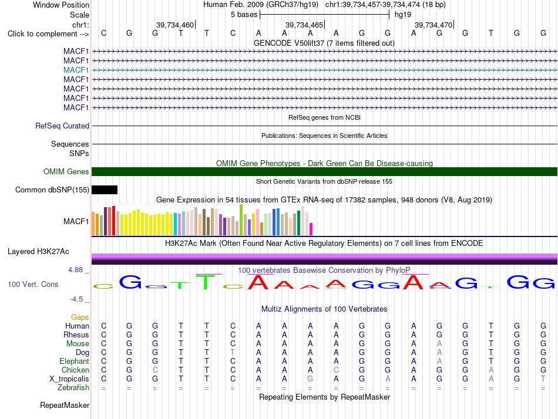
Task: Click the 'Click to complement -->' label
Action: (x=48, y=34)
